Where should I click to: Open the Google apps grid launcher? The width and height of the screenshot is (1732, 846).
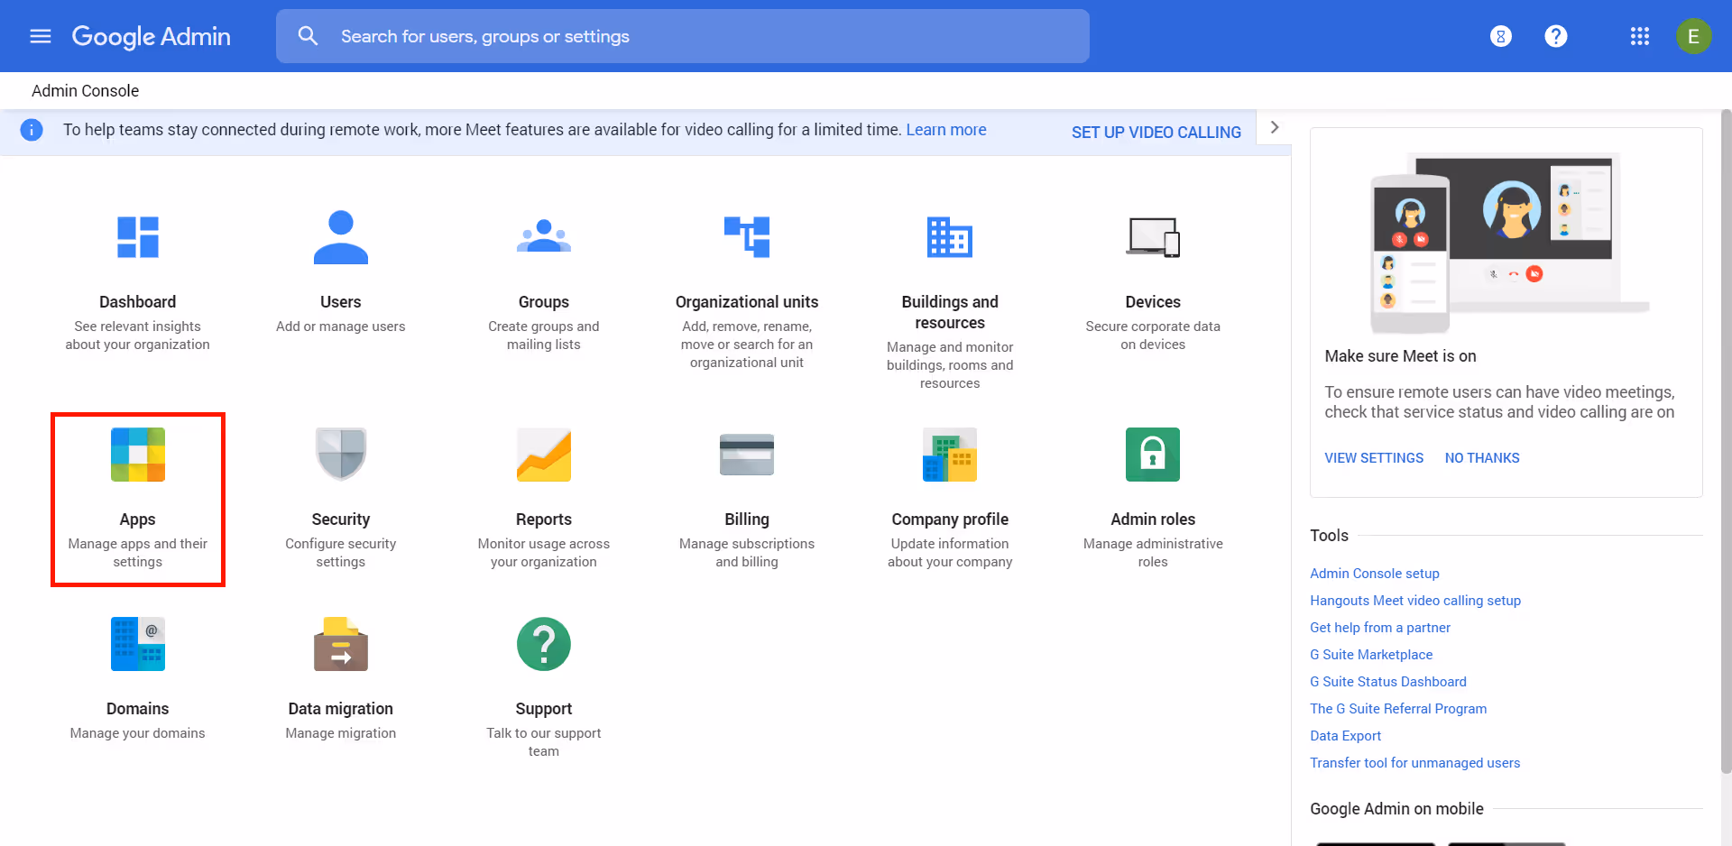(x=1639, y=36)
